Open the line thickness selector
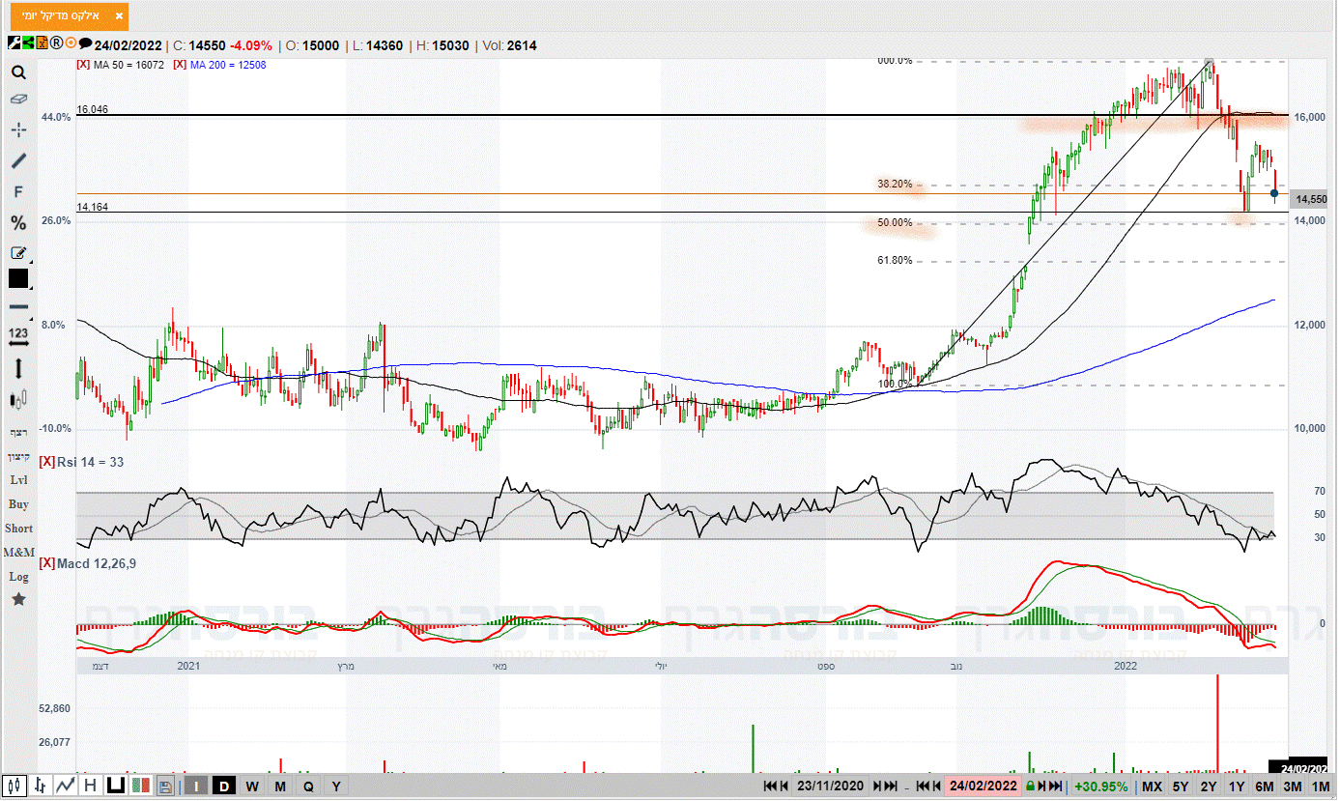The height and width of the screenshot is (801, 1340). [18, 306]
